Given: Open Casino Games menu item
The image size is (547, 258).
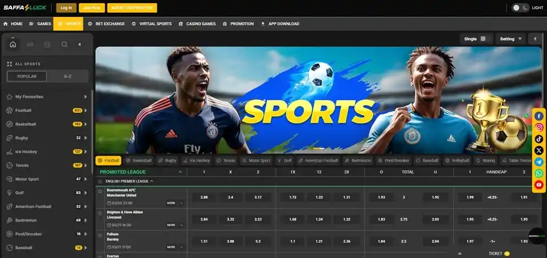Looking at the screenshot, I should click(x=197, y=24).
